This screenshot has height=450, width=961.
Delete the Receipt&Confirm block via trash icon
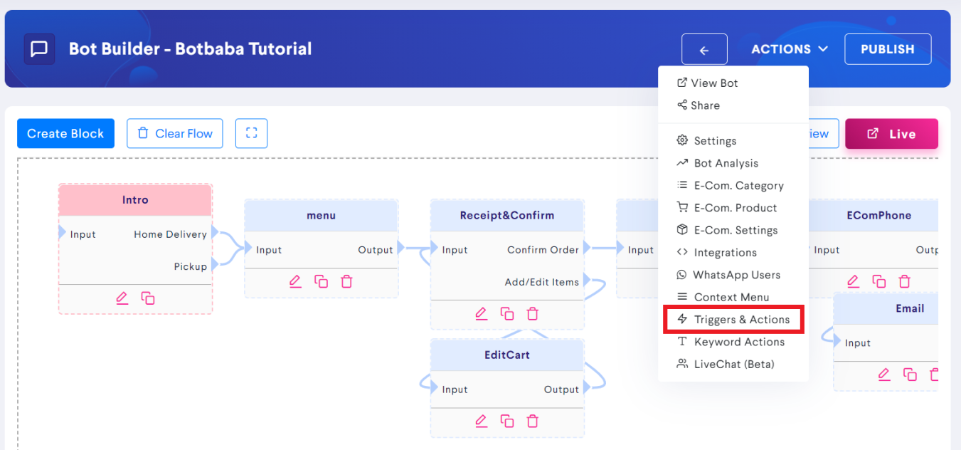(x=533, y=313)
